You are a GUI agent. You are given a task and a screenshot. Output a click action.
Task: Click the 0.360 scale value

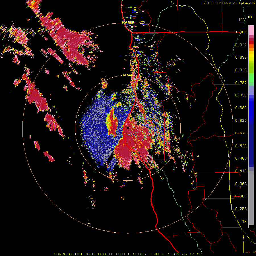pos(241,184)
